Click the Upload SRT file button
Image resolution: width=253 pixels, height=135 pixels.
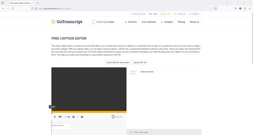pos(140,63)
